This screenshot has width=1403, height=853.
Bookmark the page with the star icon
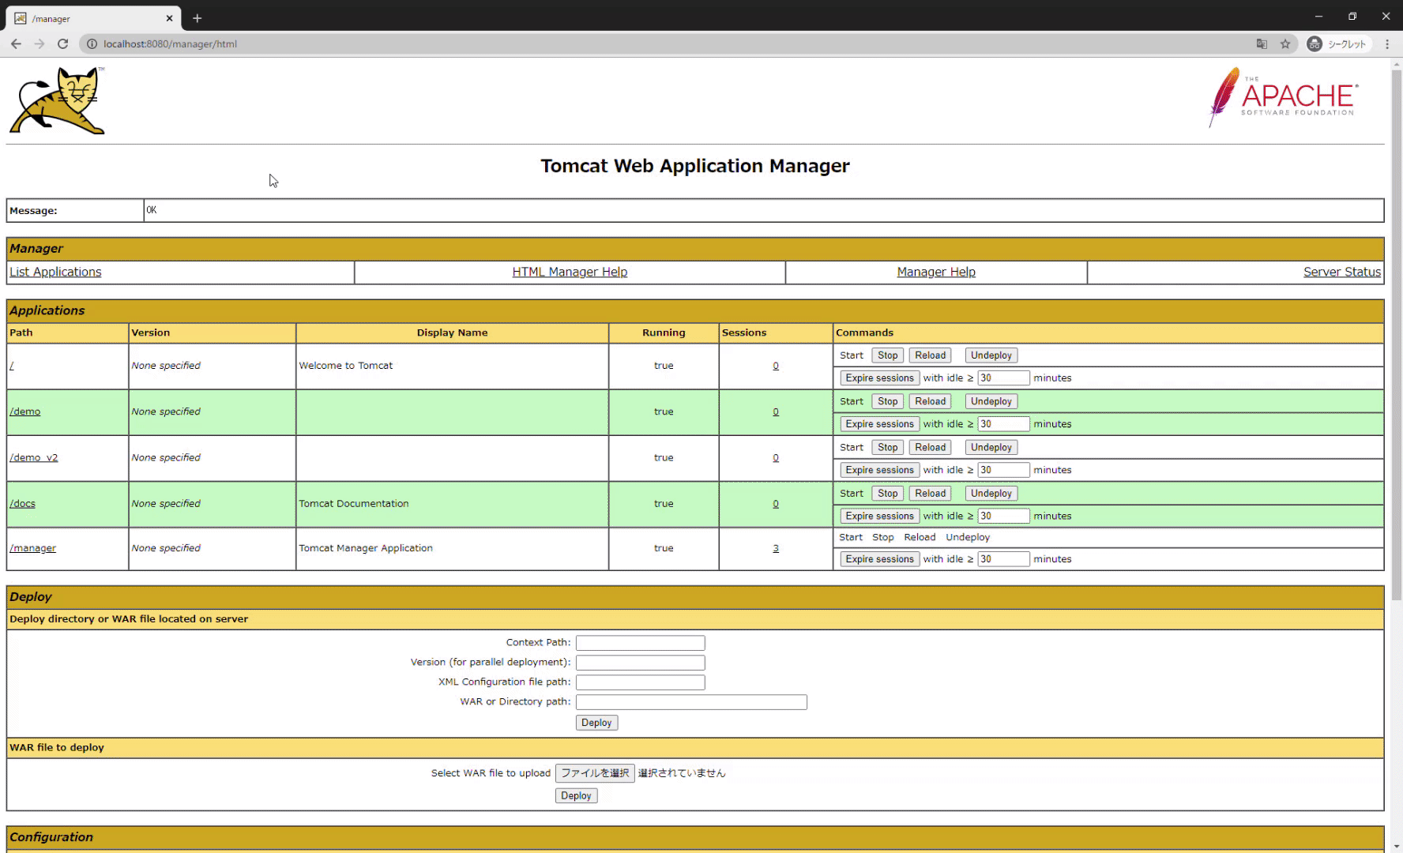coord(1285,44)
